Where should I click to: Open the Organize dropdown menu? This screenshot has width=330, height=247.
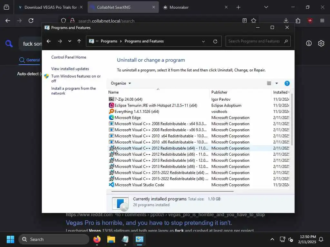click(x=121, y=83)
